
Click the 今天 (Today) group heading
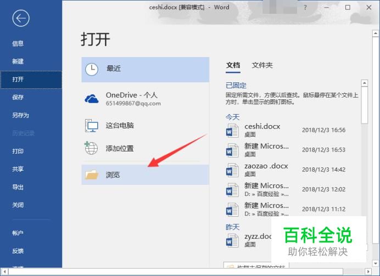click(x=232, y=117)
